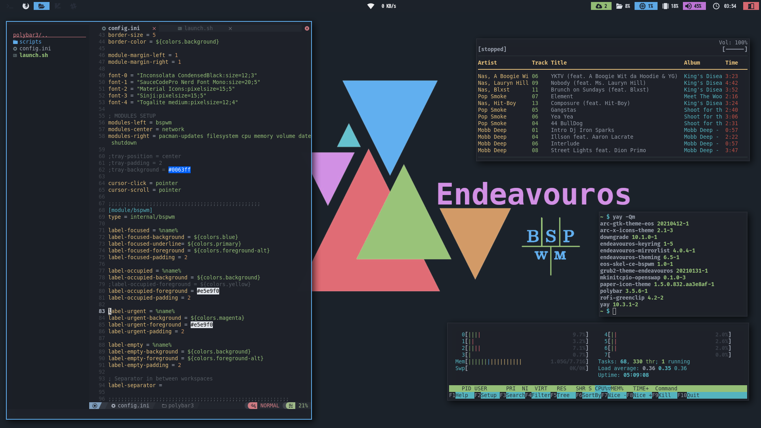Image resolution: width=761 pixels, height=428 pixels.
Task: Open config.ini in the file tree
Action: coord(32,48)
